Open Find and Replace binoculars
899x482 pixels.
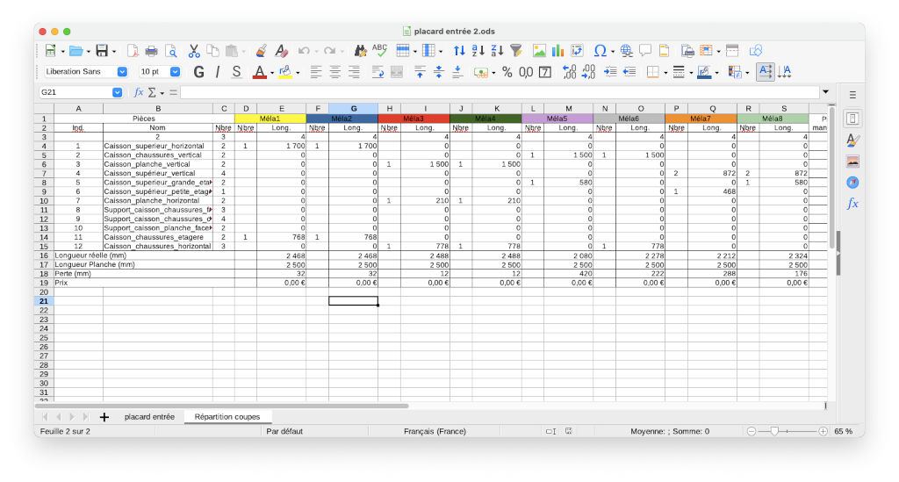[x=360, y=51]
